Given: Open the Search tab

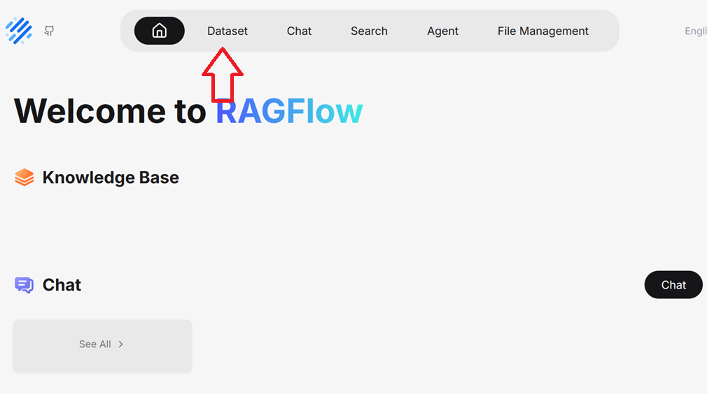Looking at the screenshot, I should pos(369,31).
